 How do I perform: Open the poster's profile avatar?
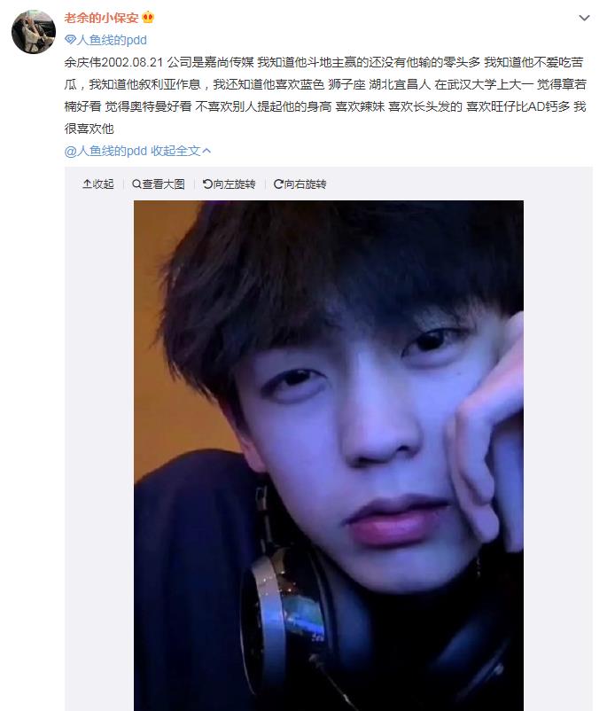click(34, 32)
